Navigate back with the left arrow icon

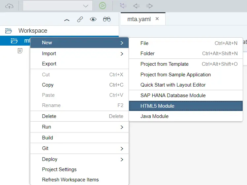136,6
